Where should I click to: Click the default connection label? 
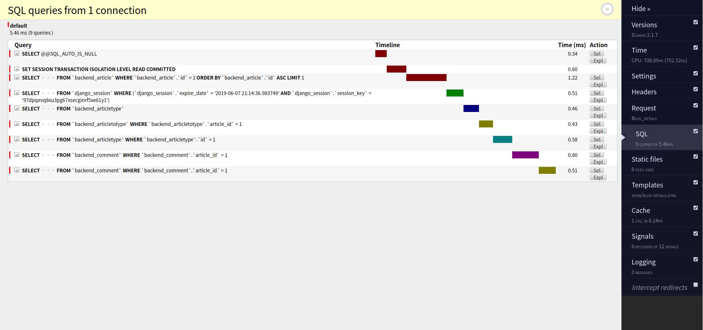[18, 25]
